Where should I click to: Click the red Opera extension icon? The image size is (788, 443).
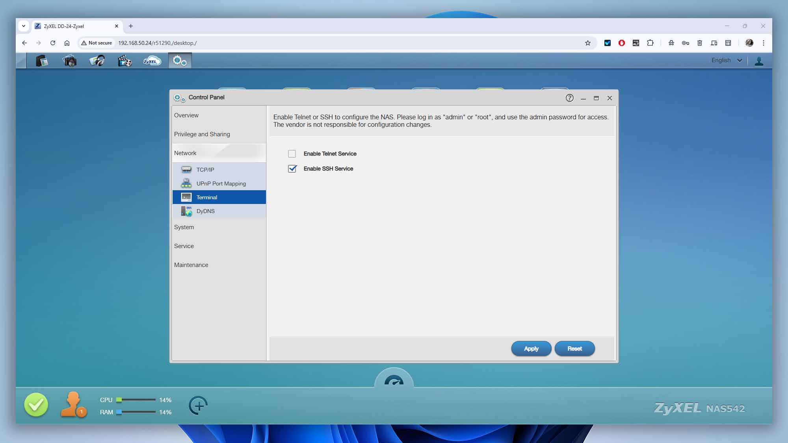click(x=622, y=43)
